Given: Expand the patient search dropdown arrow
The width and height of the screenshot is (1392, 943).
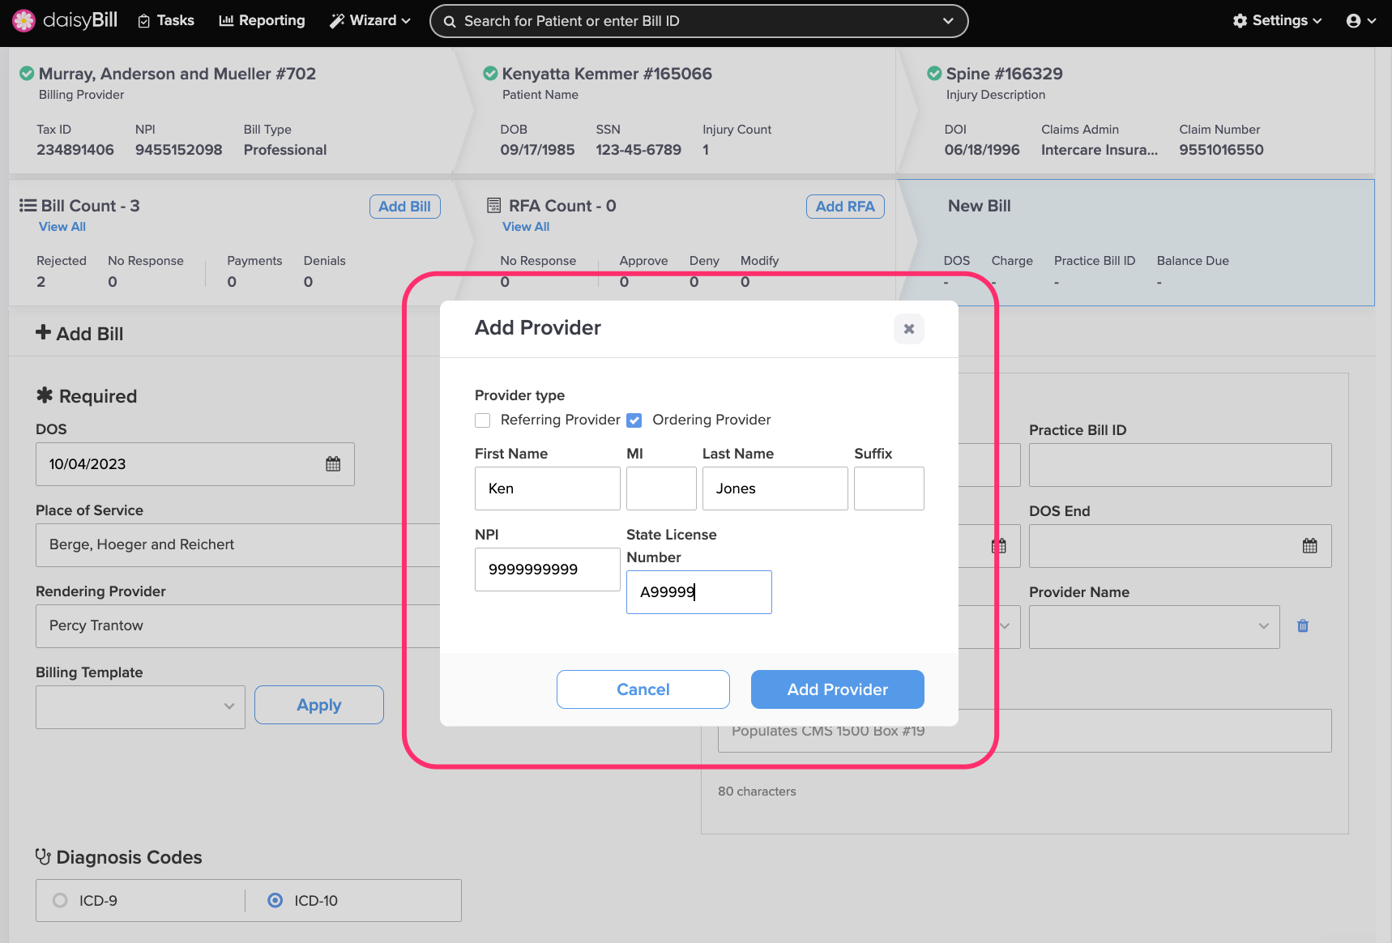Looking at the screenshot, I should [x=948, y=21].
